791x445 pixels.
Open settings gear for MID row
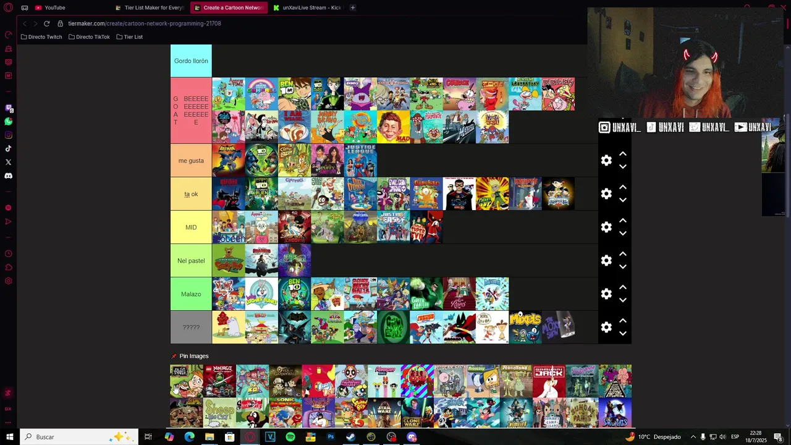click(606, 227)
